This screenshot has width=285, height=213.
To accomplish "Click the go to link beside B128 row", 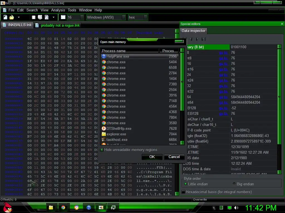I will (223, 108).
